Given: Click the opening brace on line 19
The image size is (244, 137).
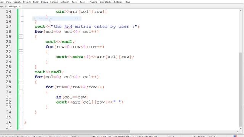Looking at the screenshot, I should (36, 37).
